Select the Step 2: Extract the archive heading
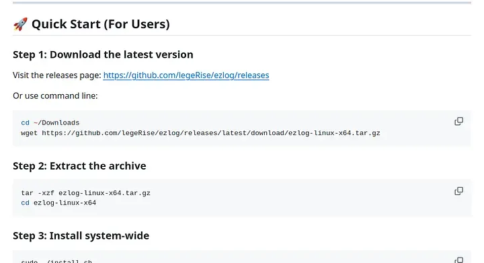 (79, 166)
